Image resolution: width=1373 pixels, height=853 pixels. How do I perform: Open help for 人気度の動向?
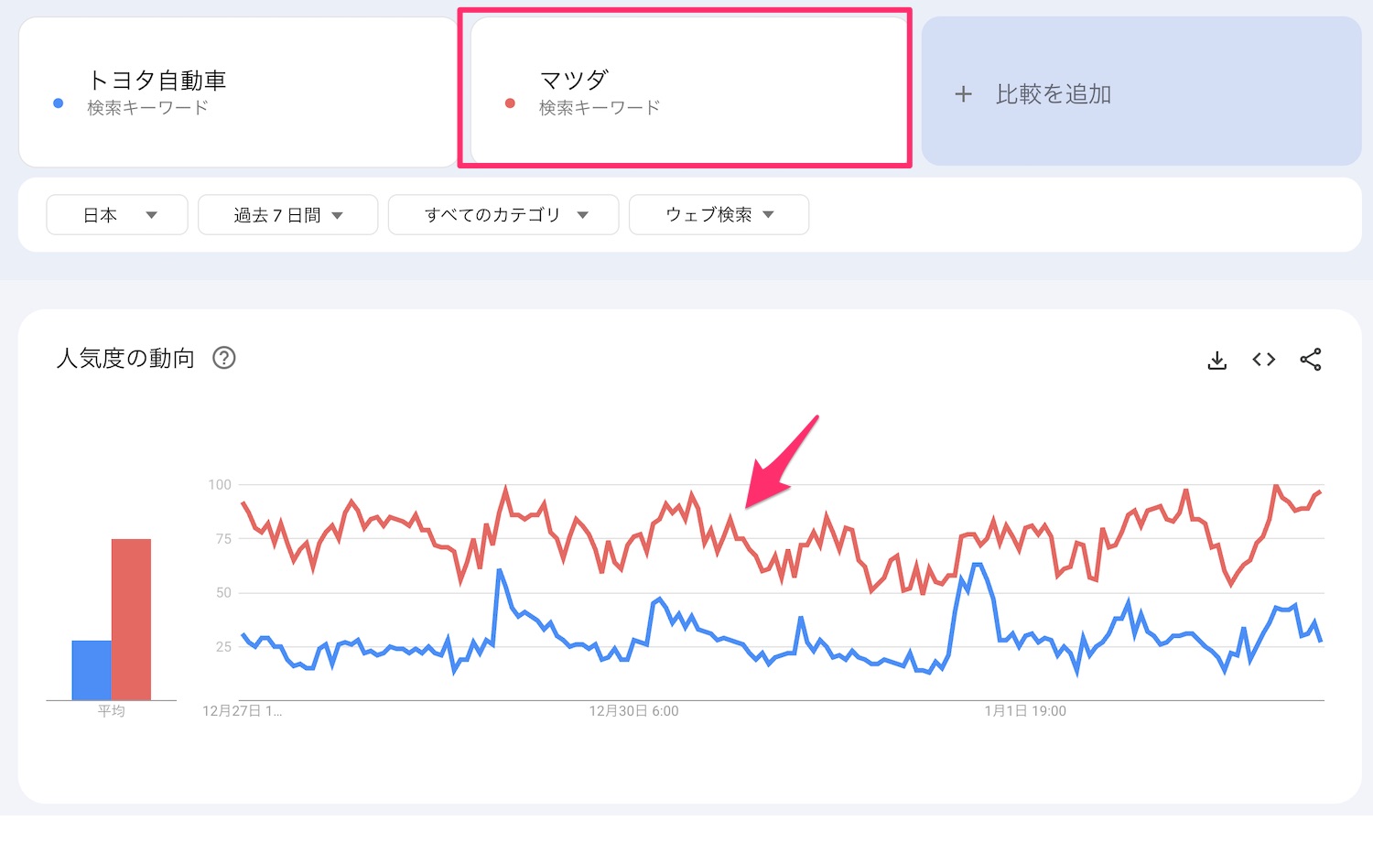pyautogui.click(x=224, y=358)
